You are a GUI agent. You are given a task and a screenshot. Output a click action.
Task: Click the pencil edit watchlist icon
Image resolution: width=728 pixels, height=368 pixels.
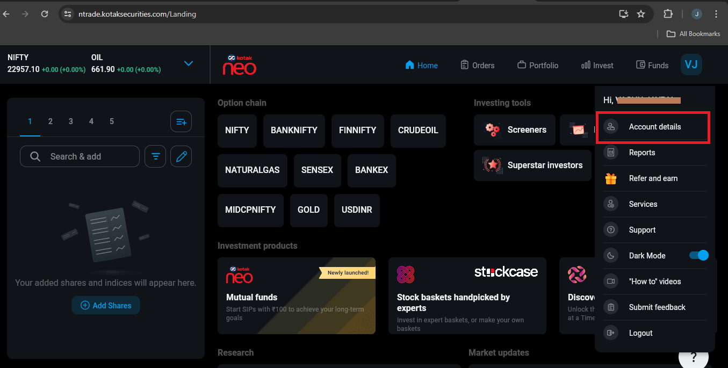pos(181,156)
